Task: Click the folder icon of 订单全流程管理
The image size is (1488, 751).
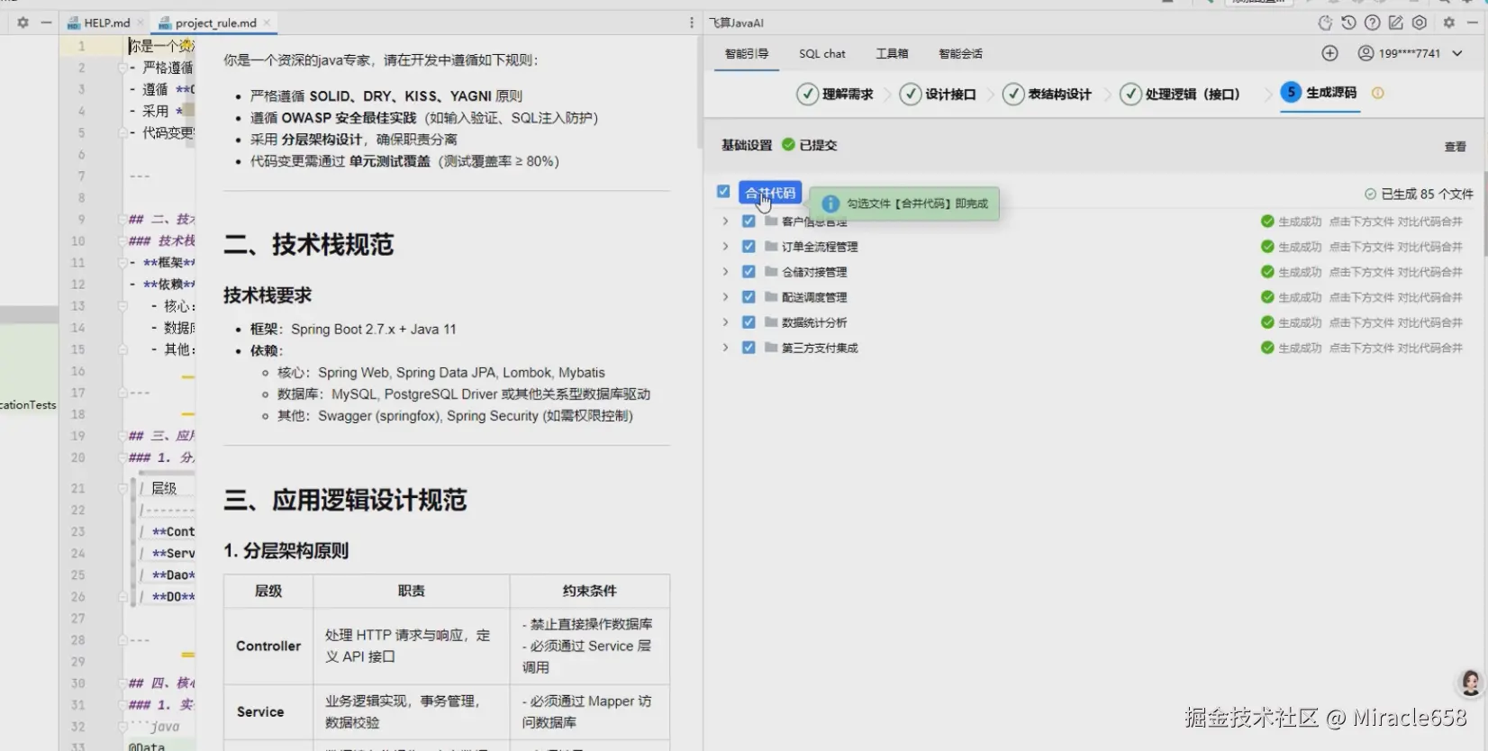Action: click(771, 246)
